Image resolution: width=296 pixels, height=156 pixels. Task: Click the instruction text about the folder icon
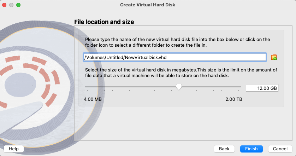tap(177, 42)
